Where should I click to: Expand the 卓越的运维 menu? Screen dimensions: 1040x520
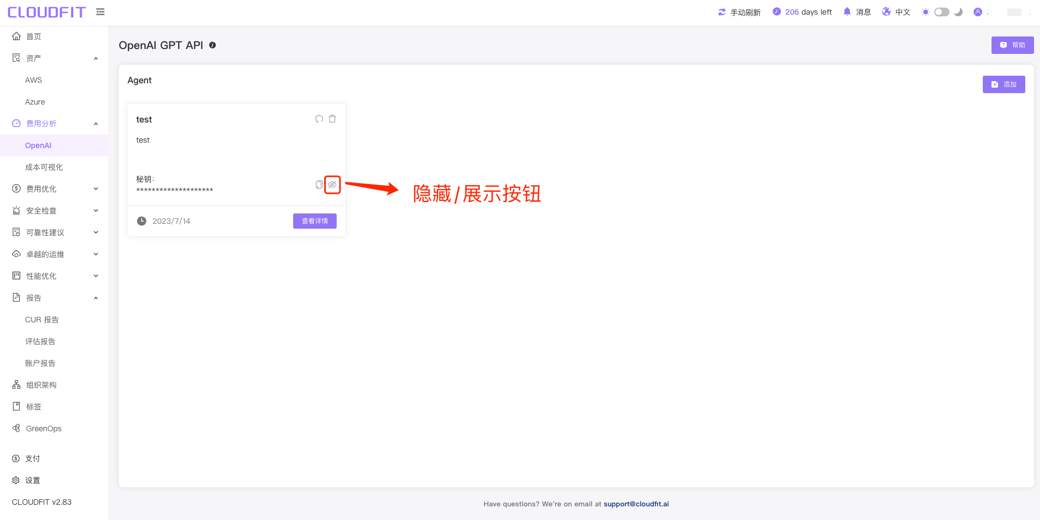coord(54,254)
